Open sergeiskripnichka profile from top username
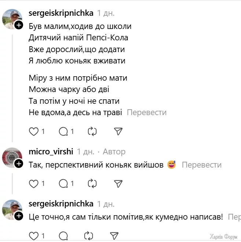 pos(61,13)
